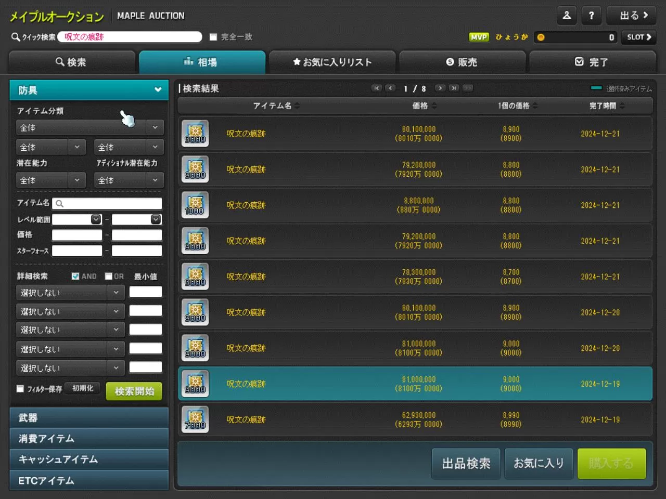Enable フィルター保存 checkbox
The image size is (666, 499).
(20, 388)
